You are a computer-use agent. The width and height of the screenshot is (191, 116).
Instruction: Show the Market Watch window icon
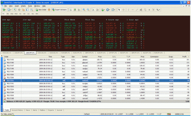click(x=15, y=10)
